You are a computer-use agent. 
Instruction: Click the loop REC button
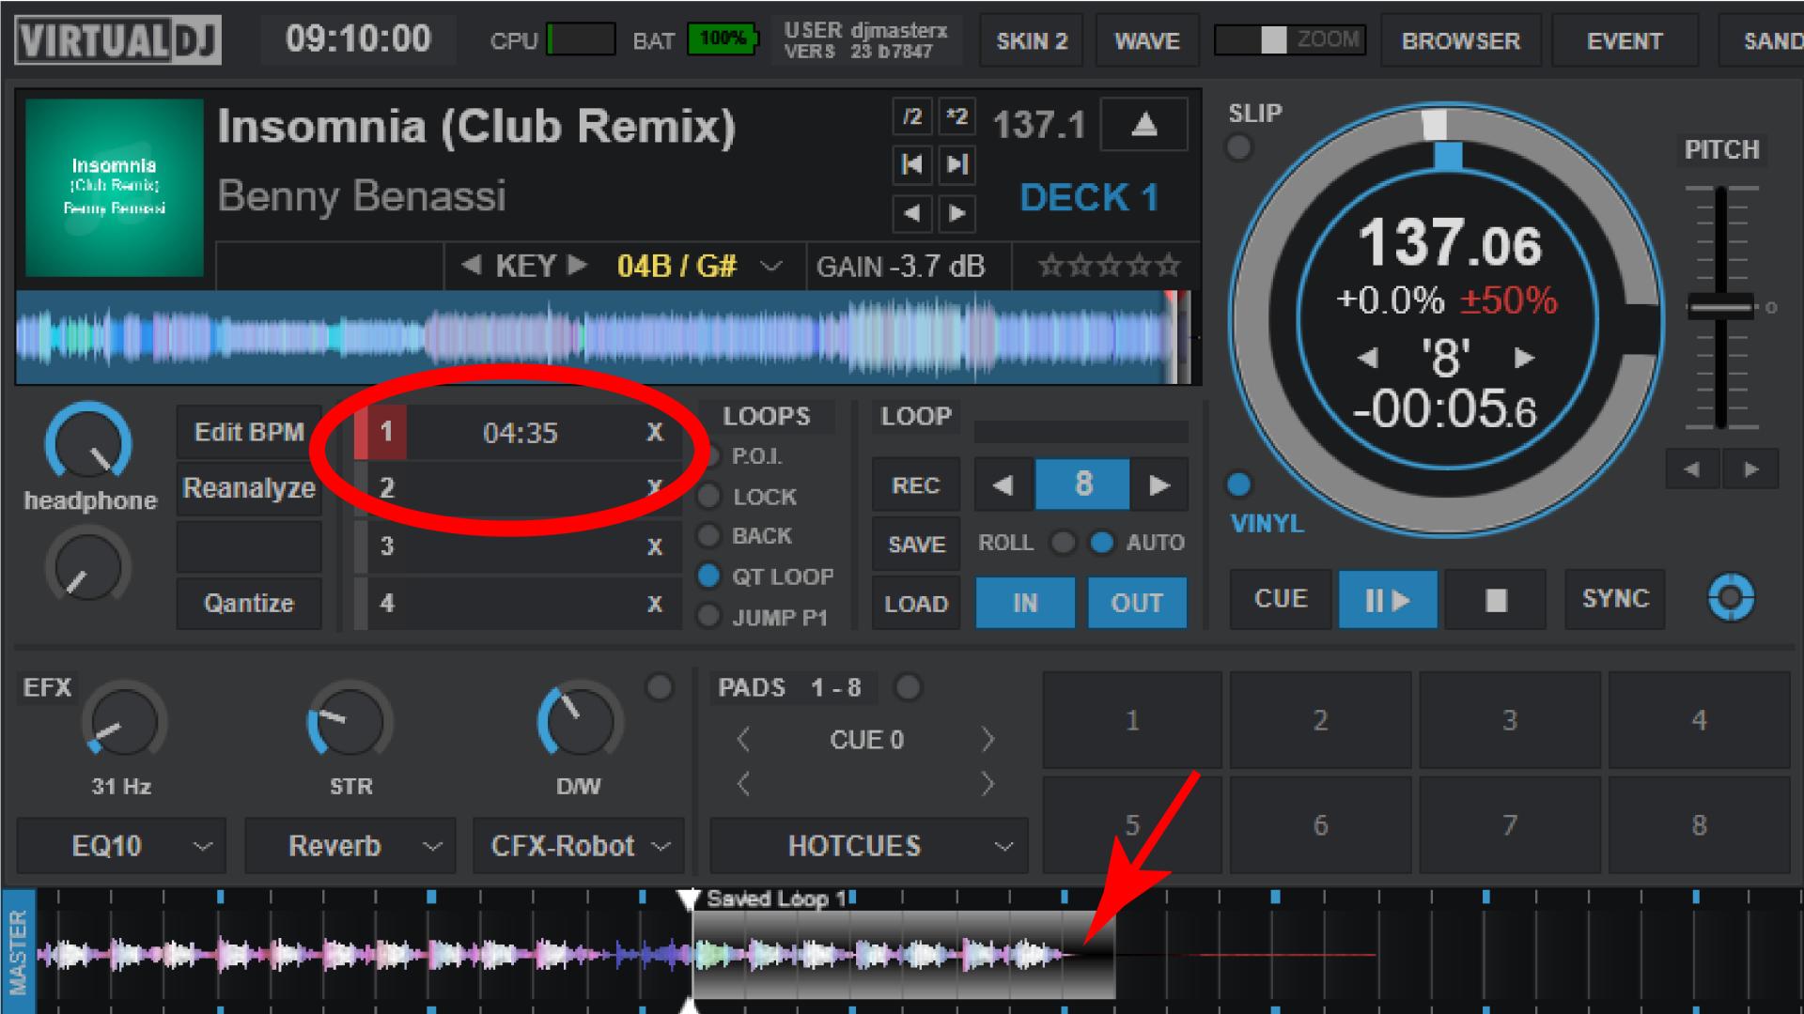coord(916,485)
